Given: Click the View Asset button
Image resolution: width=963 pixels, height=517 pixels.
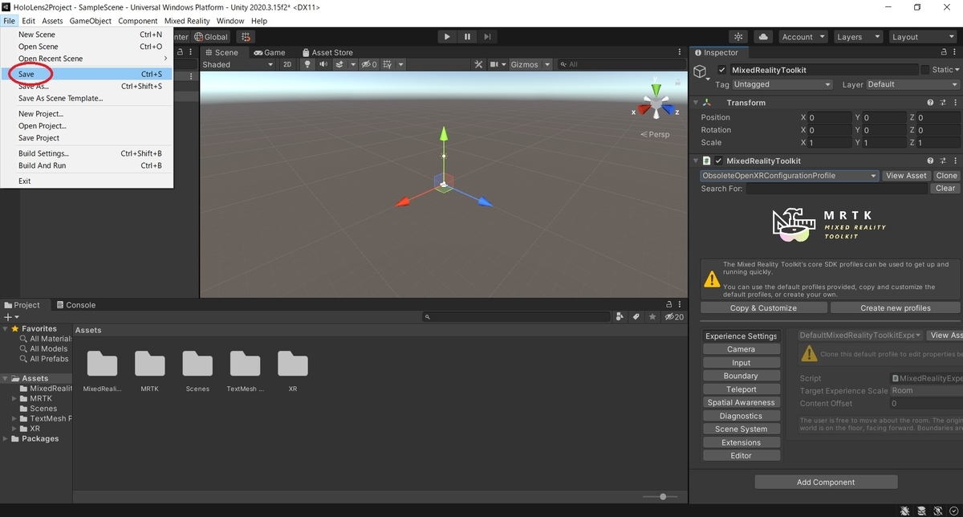Looking at the screenshot, I should click(906, 176).
